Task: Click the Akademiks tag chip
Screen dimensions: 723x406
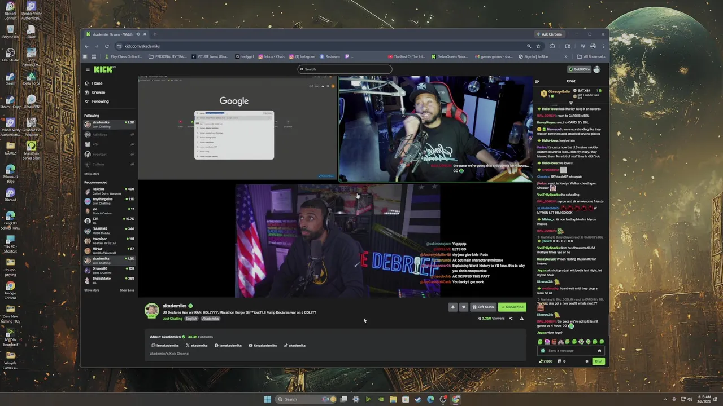Action: pyautogui.click(x=210, y=319)
